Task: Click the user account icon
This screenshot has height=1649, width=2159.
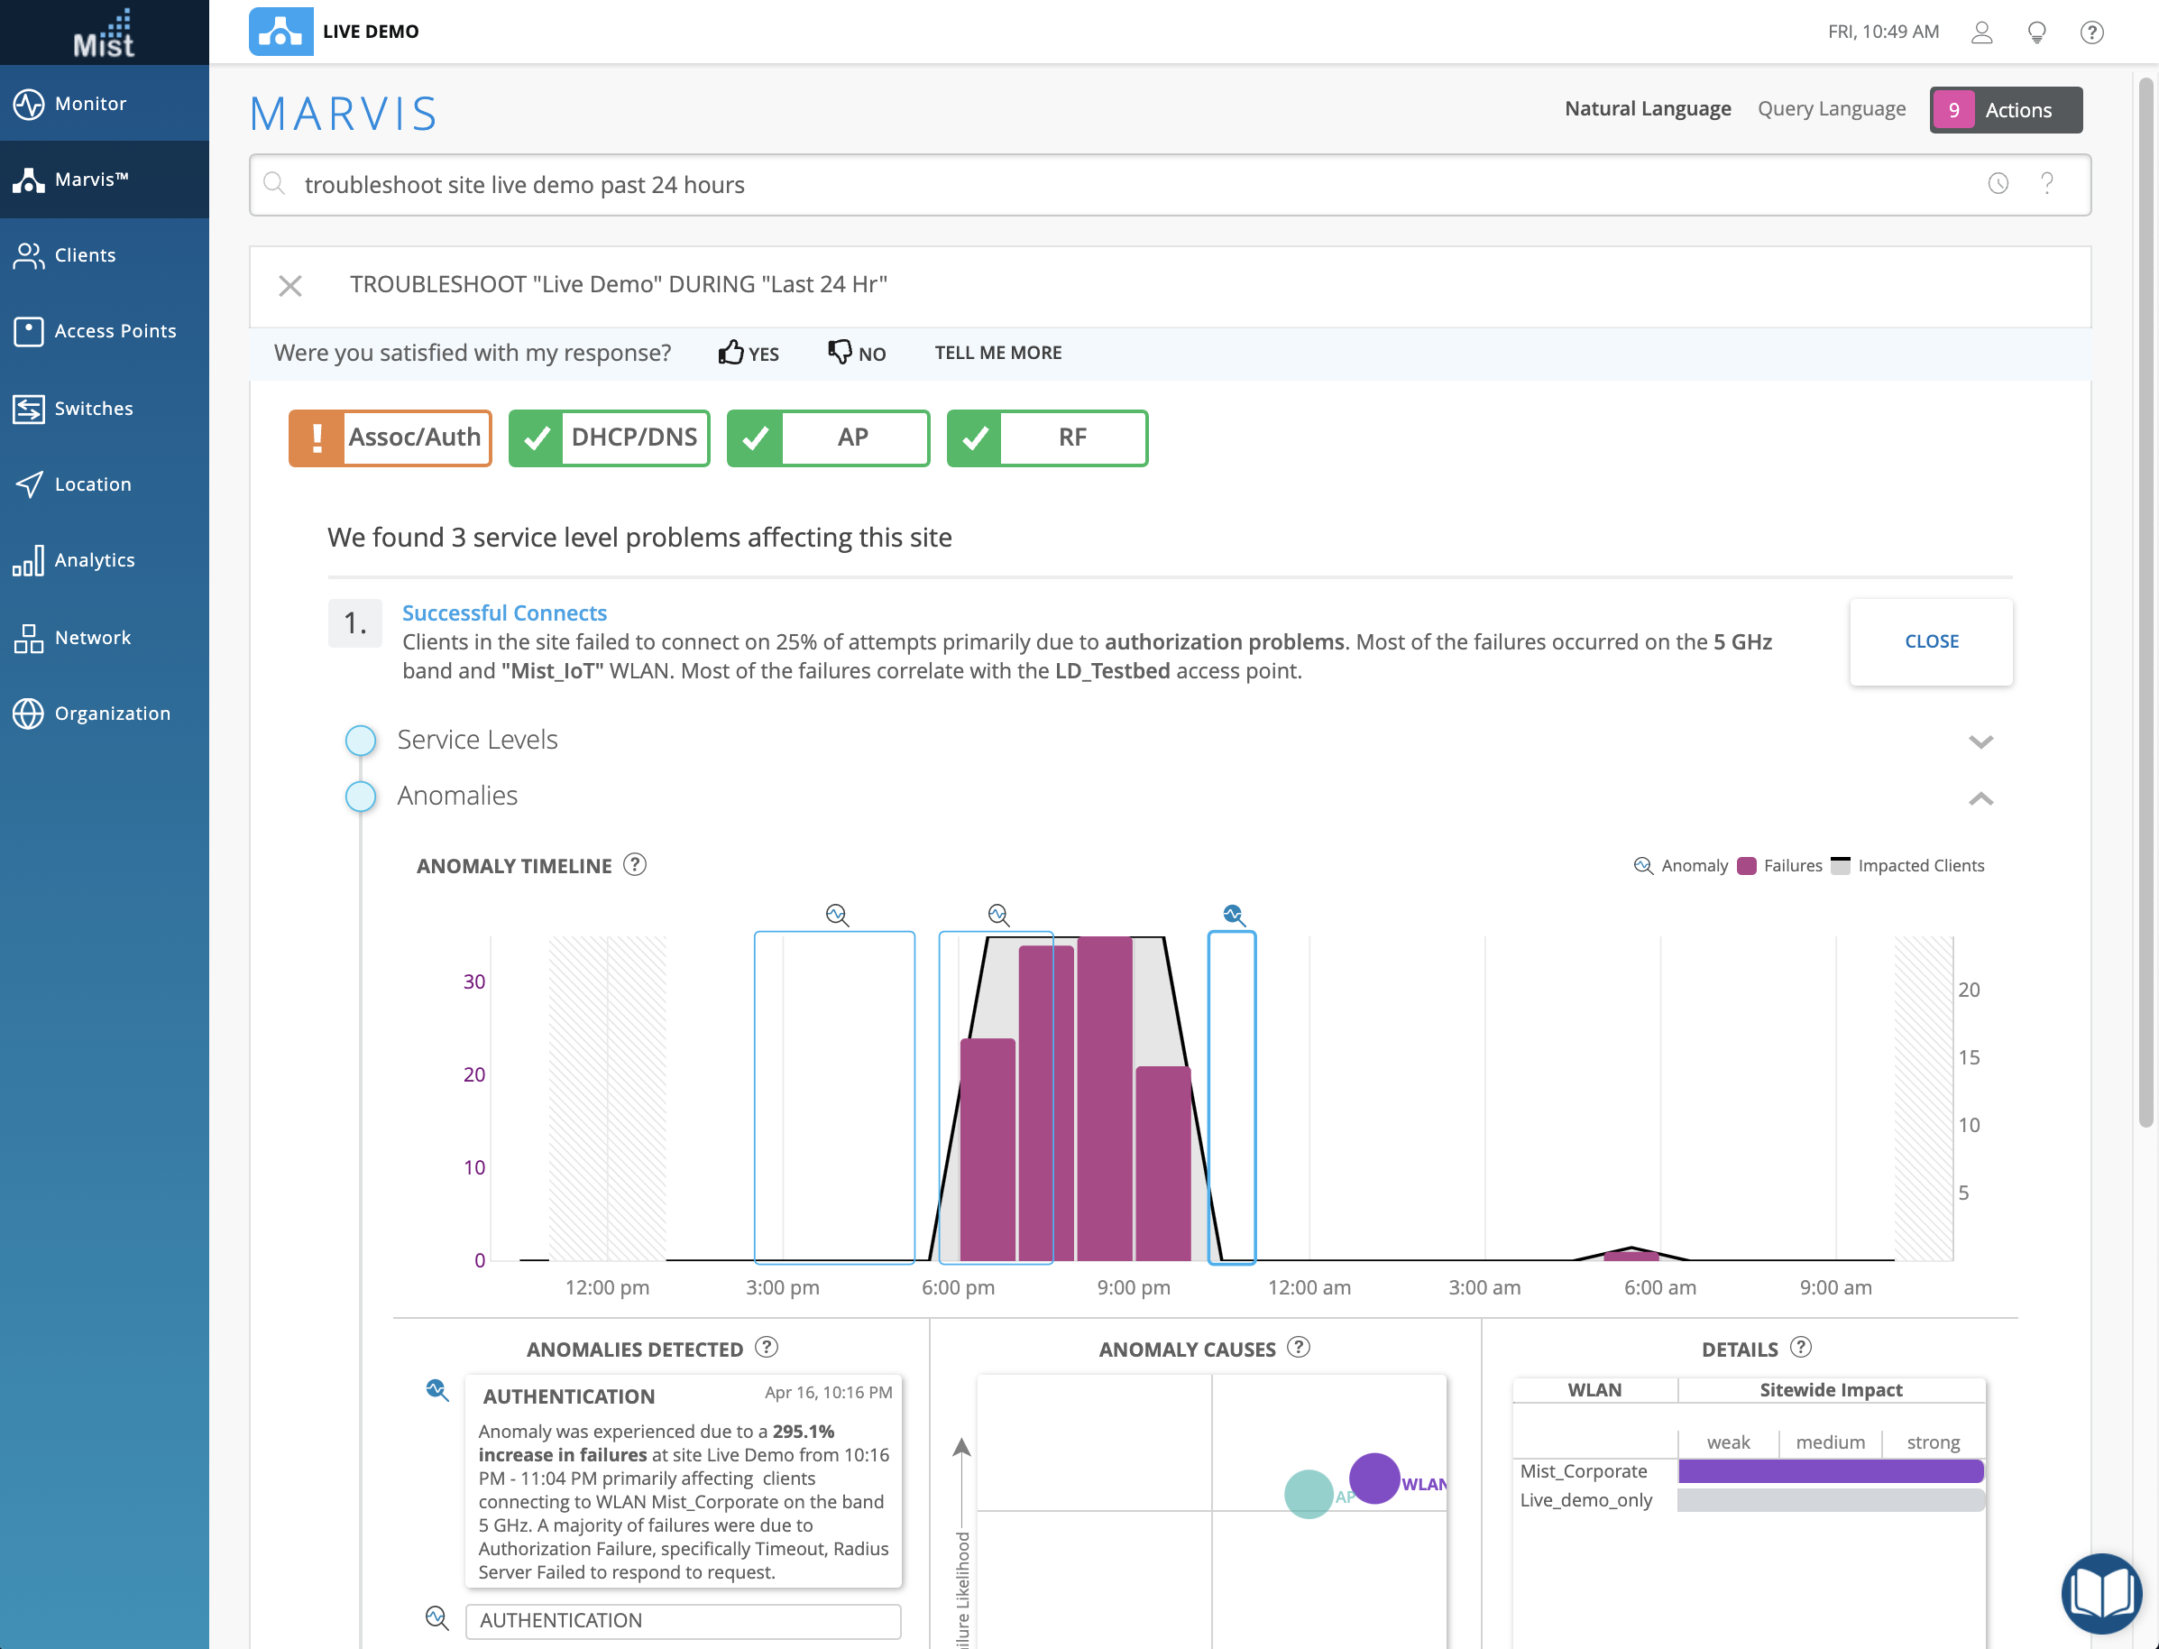Action: 1981,32
